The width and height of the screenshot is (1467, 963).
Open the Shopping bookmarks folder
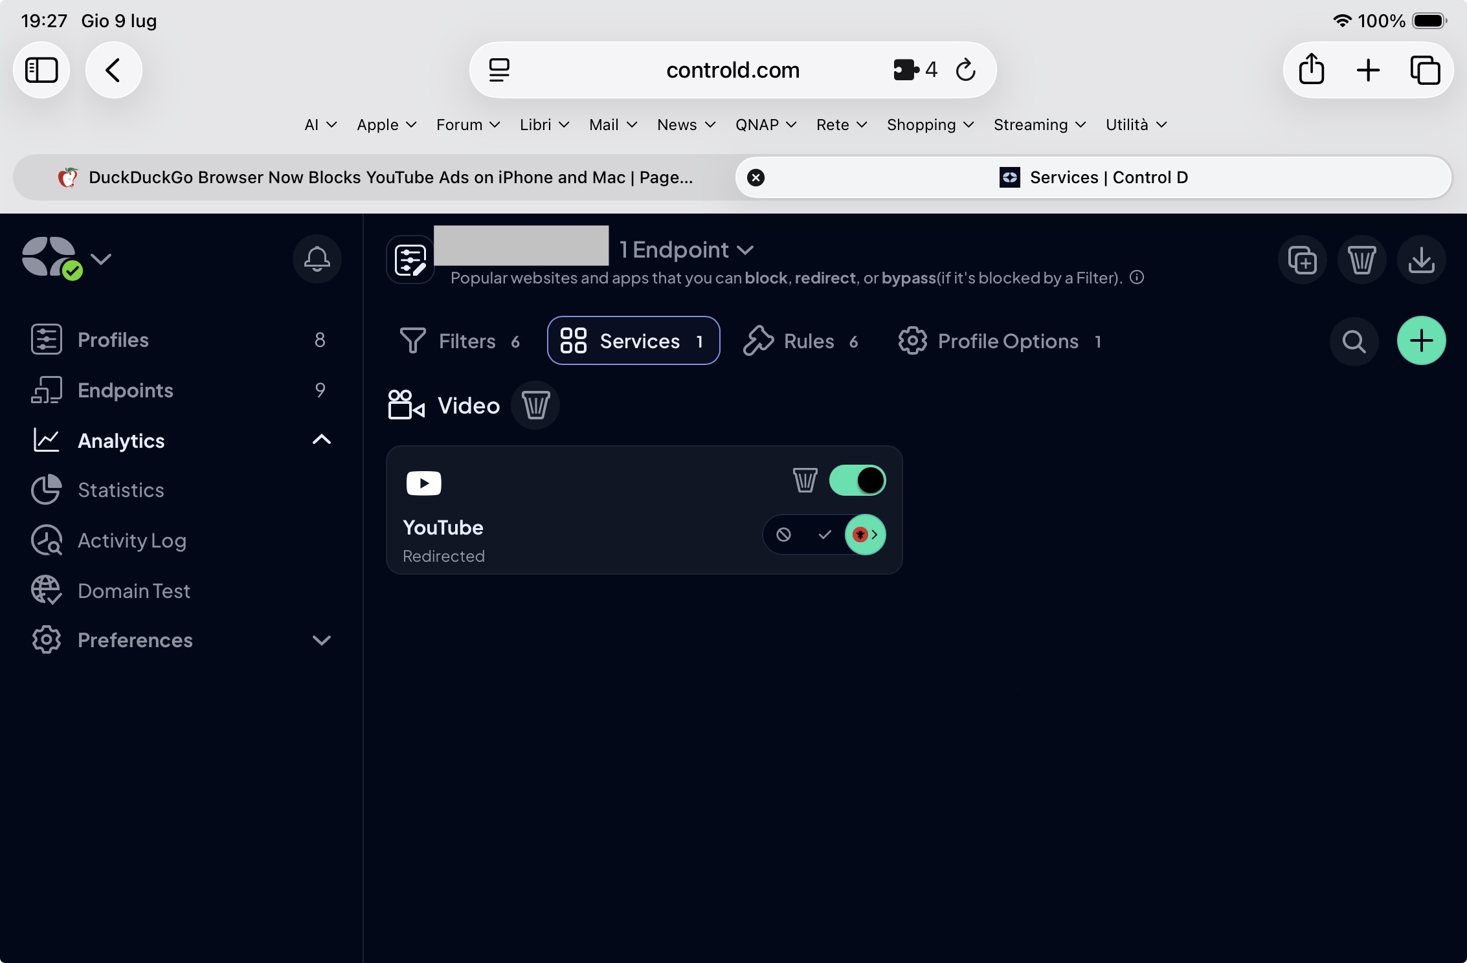(930, 125)
